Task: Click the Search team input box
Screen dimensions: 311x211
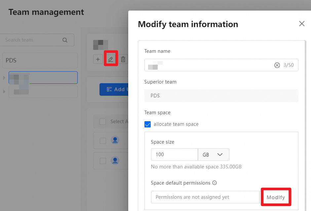Action: click(33, 40)
